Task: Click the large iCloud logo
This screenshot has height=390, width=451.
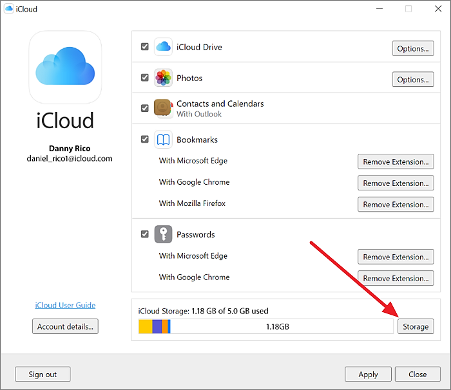Action: [65, 68]
